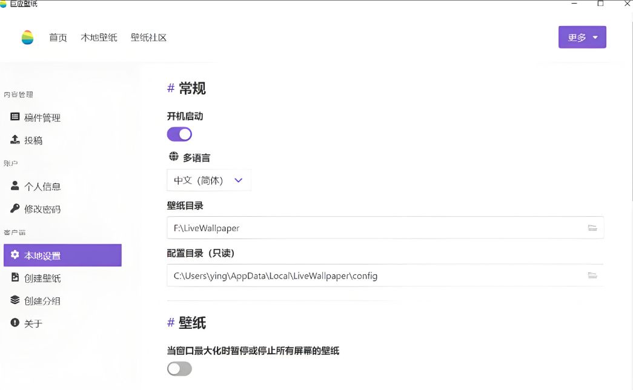Open 个人信息 via the person icon
The height and width of the screenshot is (390, 633).
[x=15, y=186]
